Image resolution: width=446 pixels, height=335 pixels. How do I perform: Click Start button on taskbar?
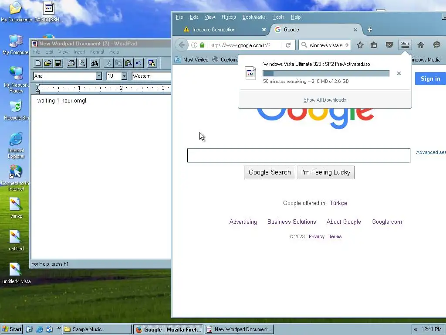11,329
